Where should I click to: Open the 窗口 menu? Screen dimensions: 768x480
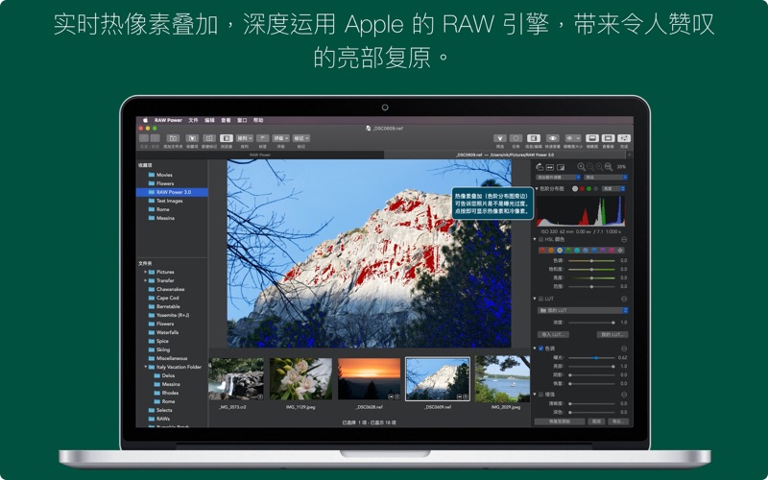click(241, 120)
